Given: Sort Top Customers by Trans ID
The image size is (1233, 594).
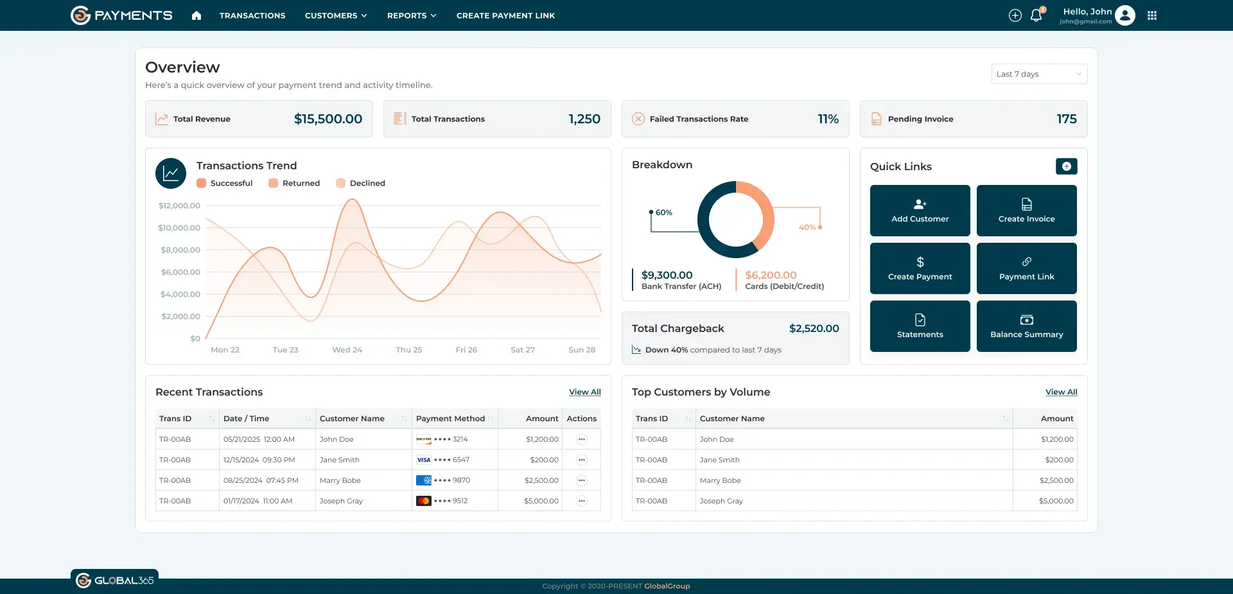Looking at the screenshot, I should 688,419.
